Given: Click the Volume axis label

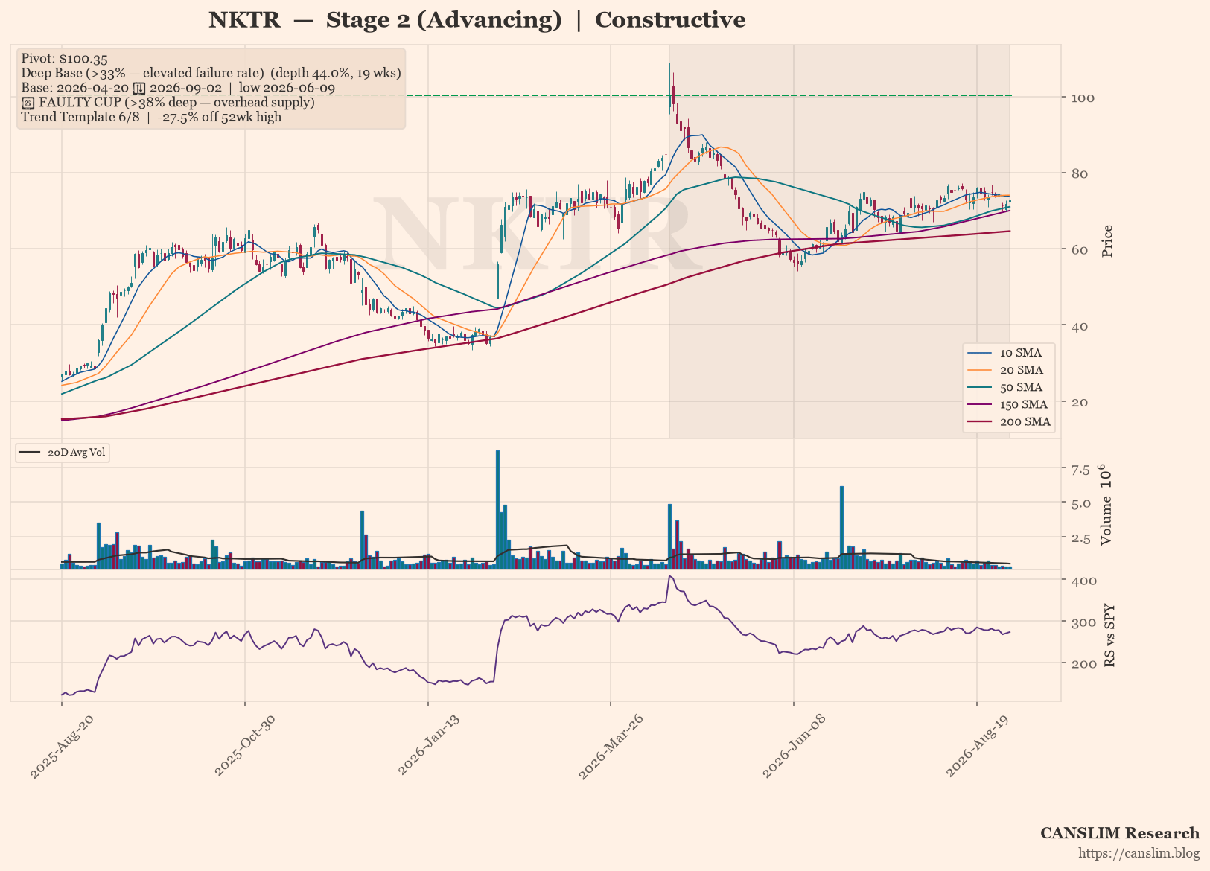Looking at the screenshot, I should click(1106, 505).
